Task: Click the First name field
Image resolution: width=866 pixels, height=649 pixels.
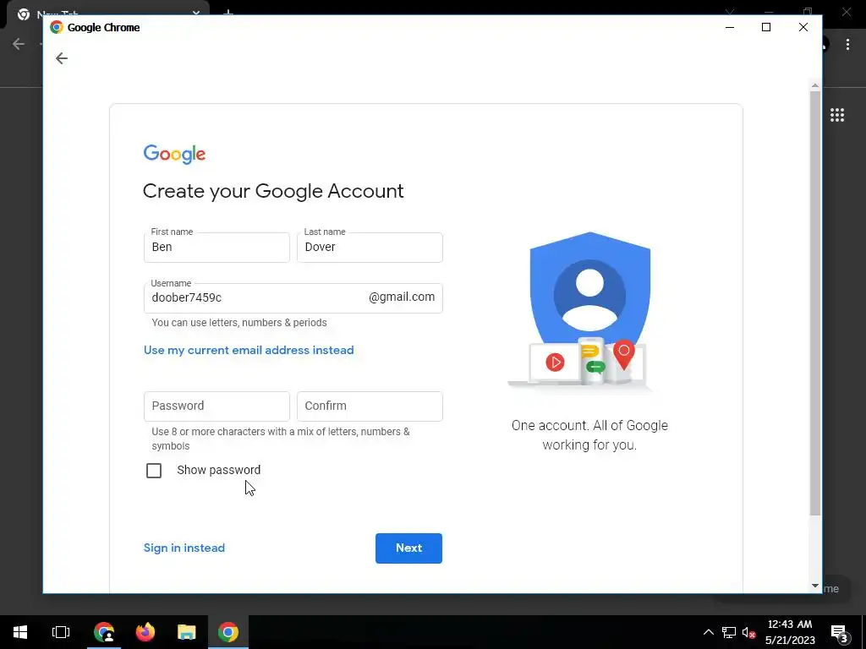Action: coord(216,248)
